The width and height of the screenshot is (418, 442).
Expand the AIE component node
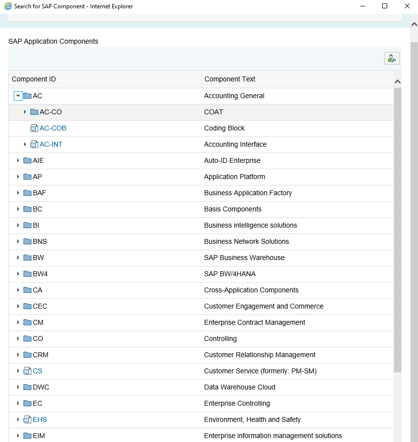pyautogui.click(x=18, y=160)
